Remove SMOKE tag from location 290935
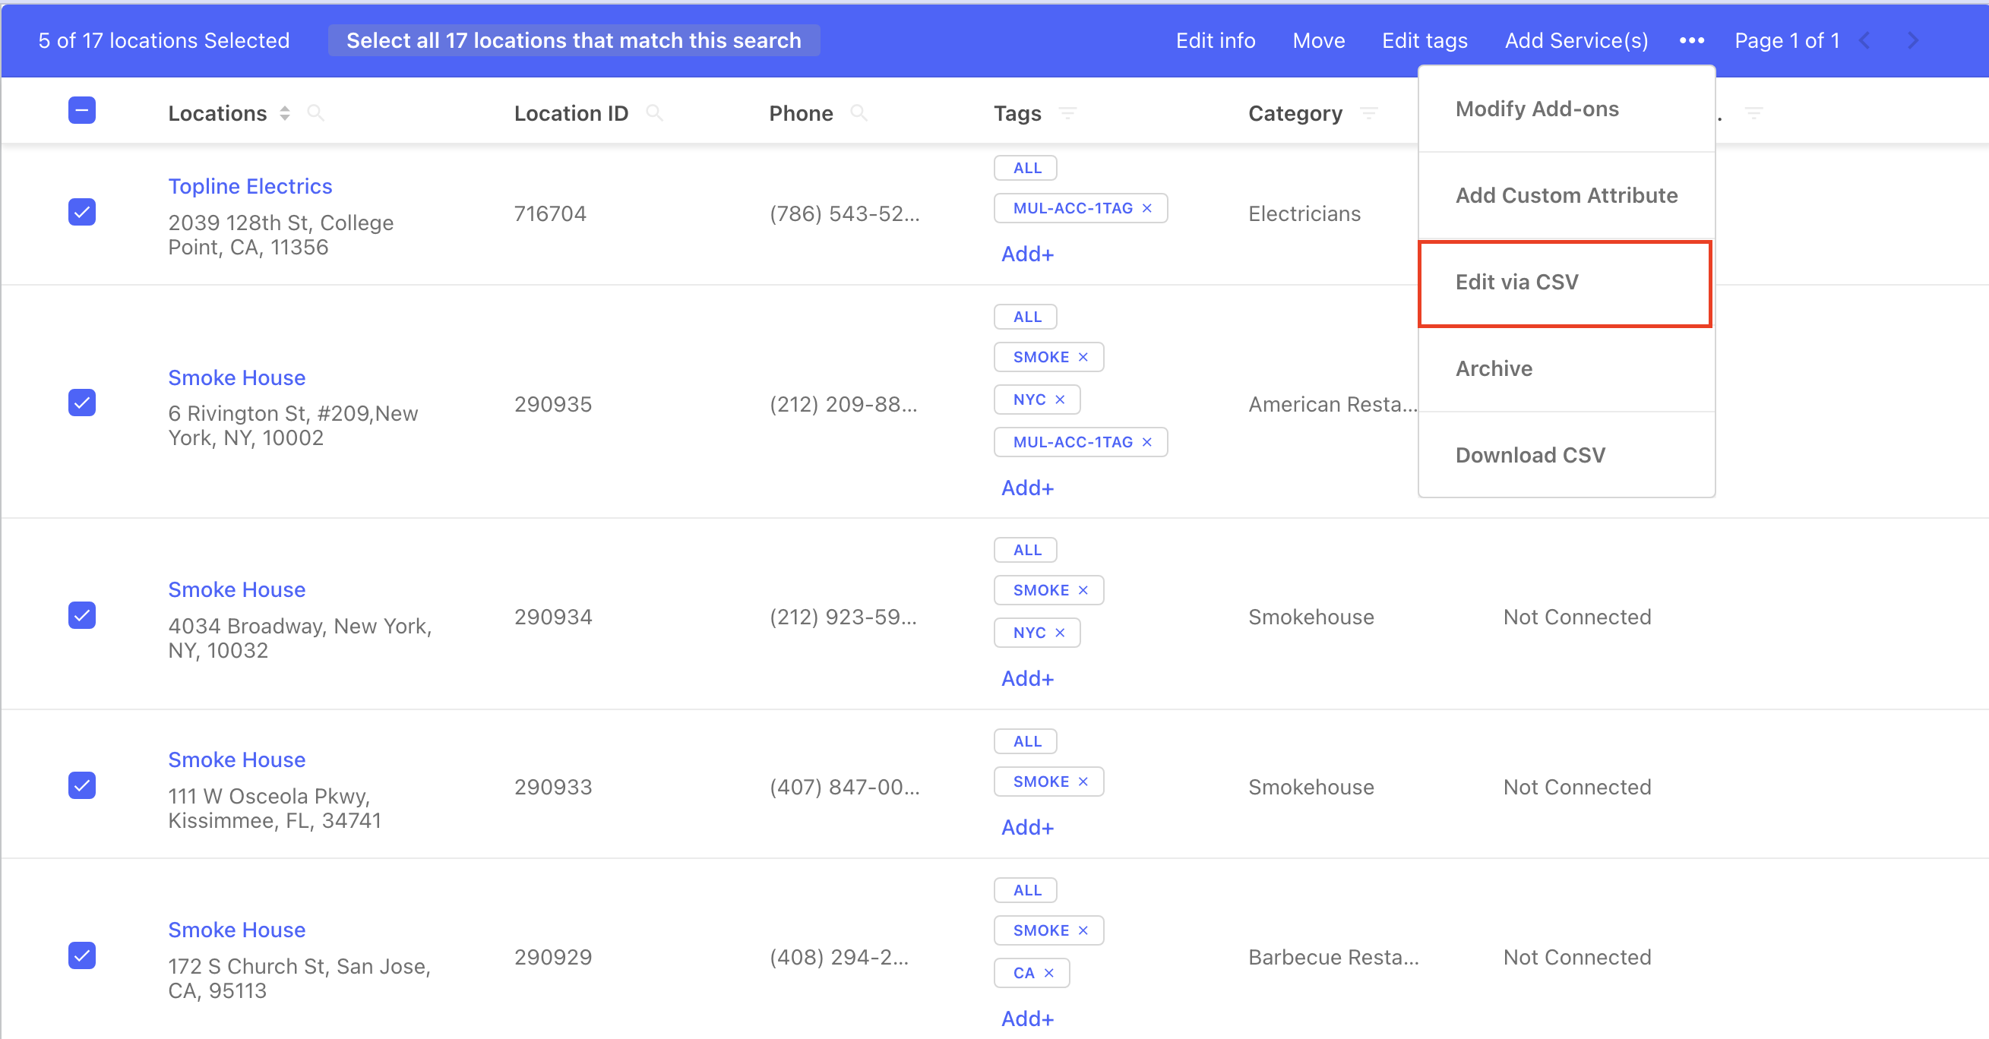Screen dimensions: 1989x1039 click(1083, 357)
